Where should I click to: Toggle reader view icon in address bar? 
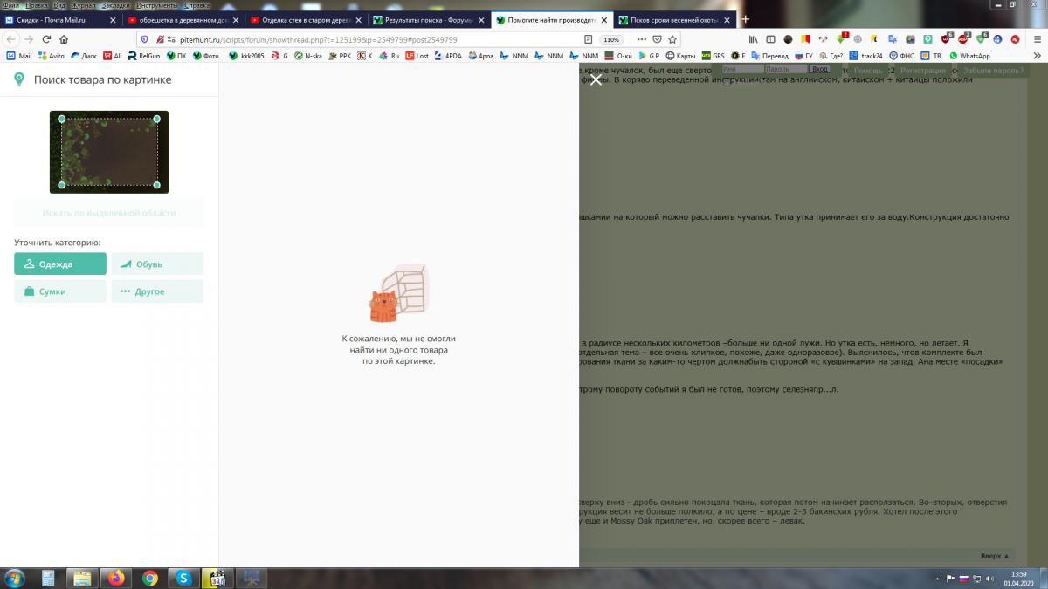coord(589,39)
